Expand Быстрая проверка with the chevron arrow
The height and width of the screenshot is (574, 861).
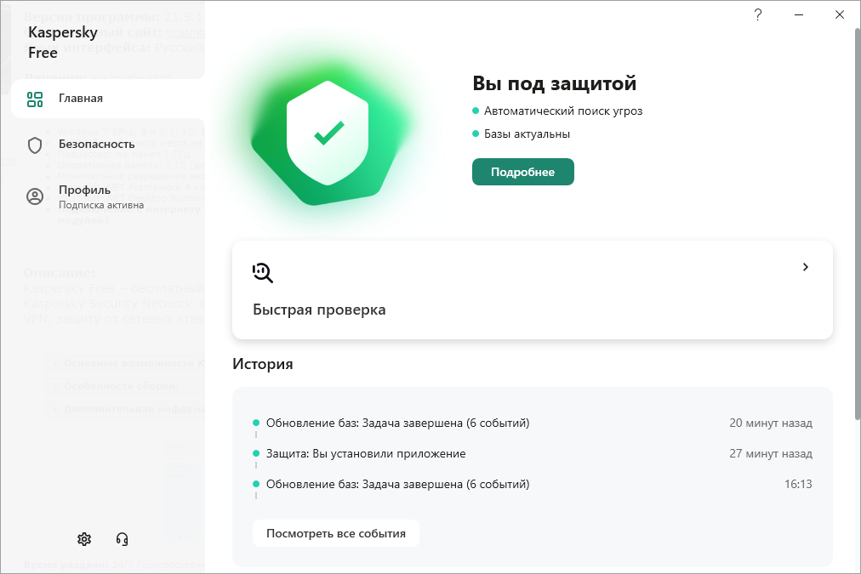[x=806, y=267]
